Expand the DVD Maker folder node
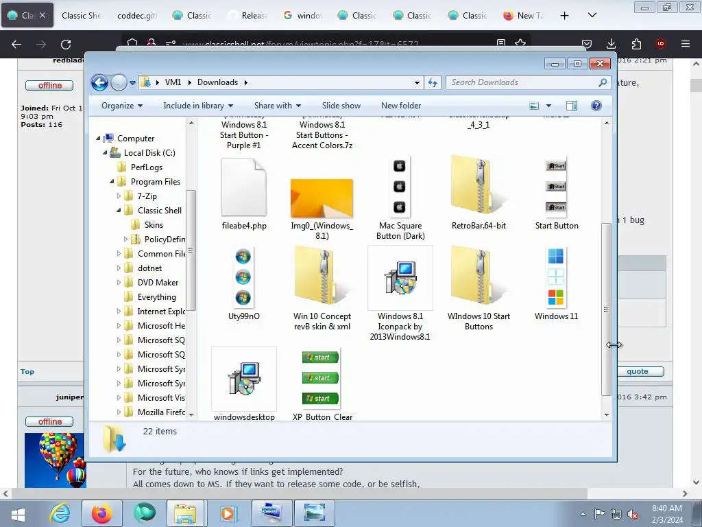The height and width of the screenshot is (527, 702). (119, 282)
